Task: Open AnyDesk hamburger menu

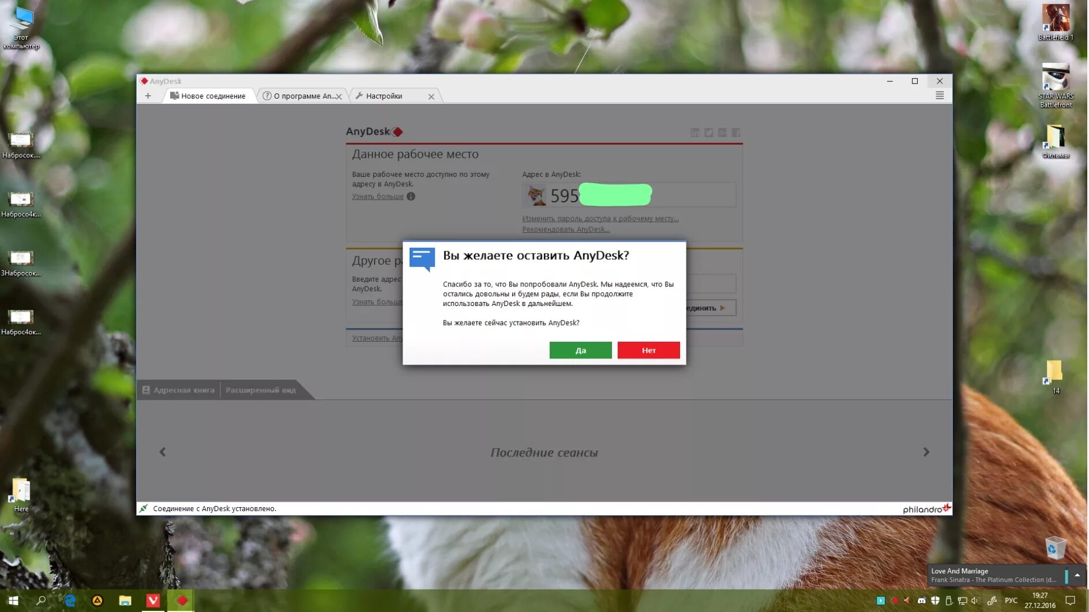Action: [x=940, y=95]
